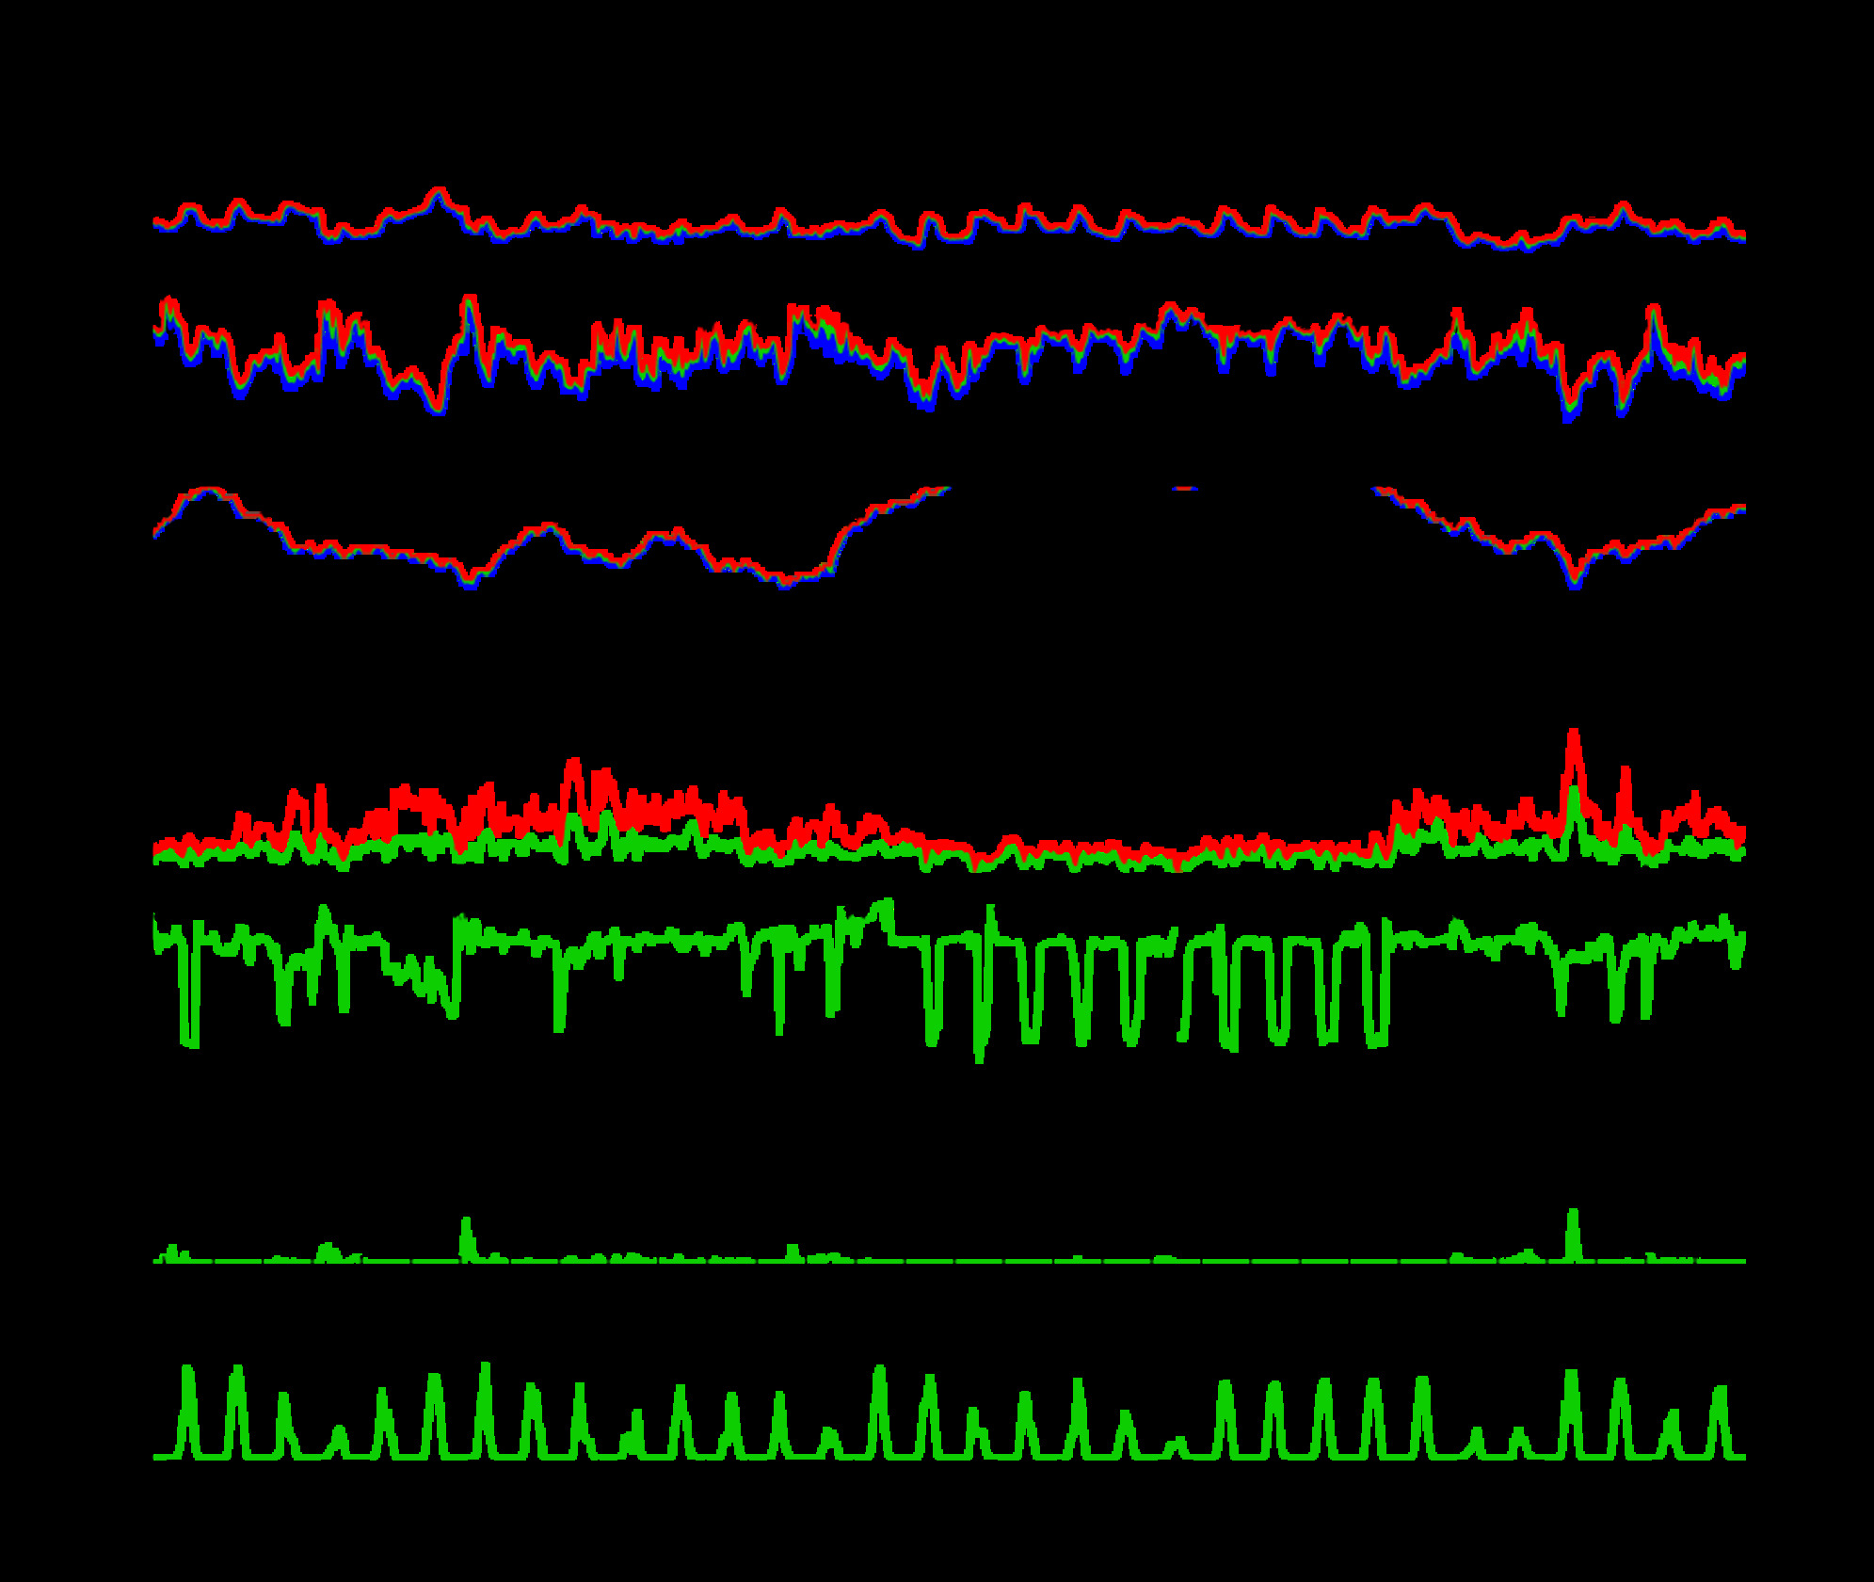Pick the smooth third trace with the gap
Image resolution: width=1874 pixels, height=1582 pixels.
950,538
